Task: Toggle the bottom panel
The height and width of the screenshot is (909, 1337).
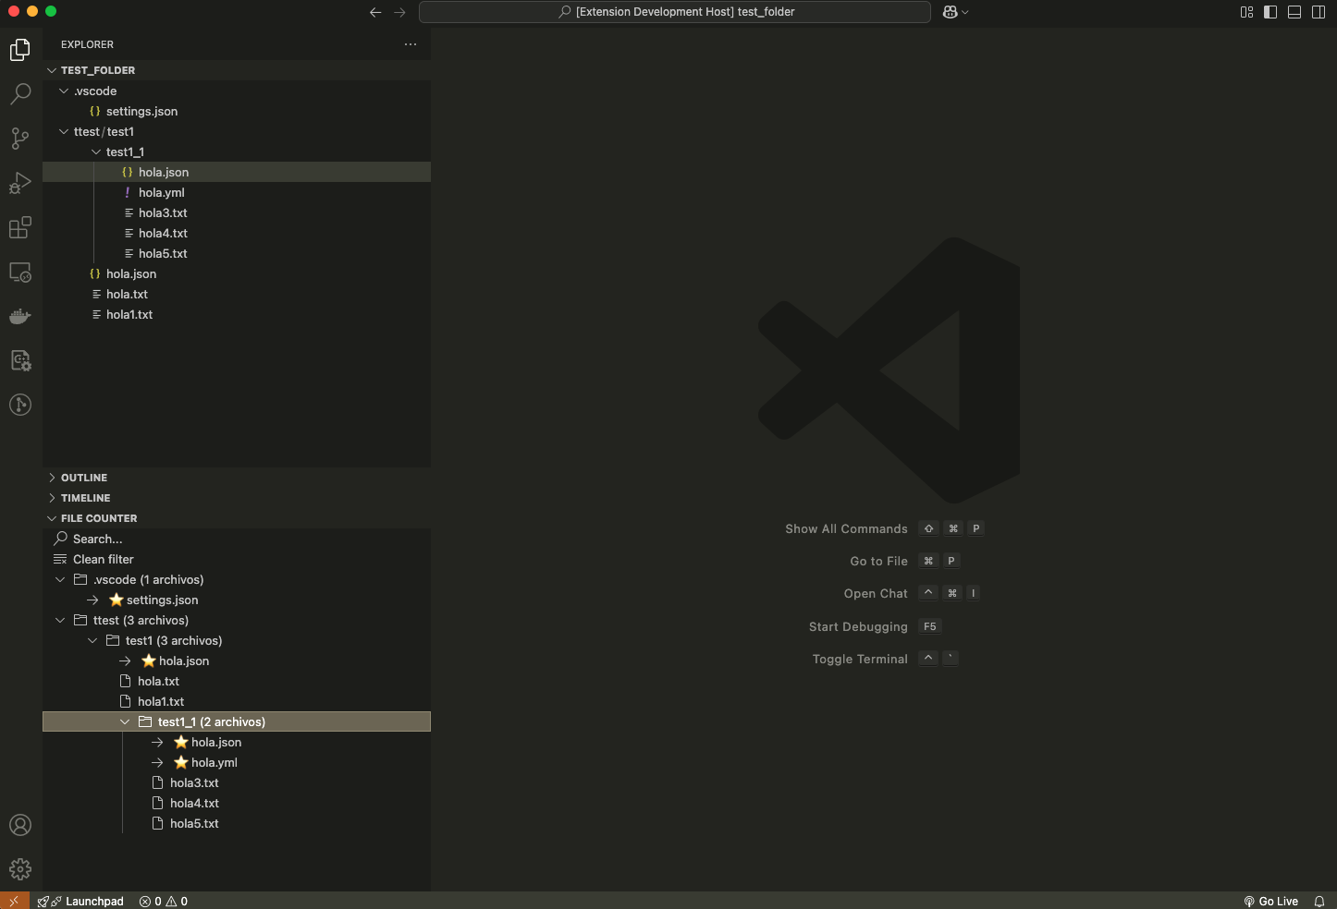Action: pos(1294,12)
